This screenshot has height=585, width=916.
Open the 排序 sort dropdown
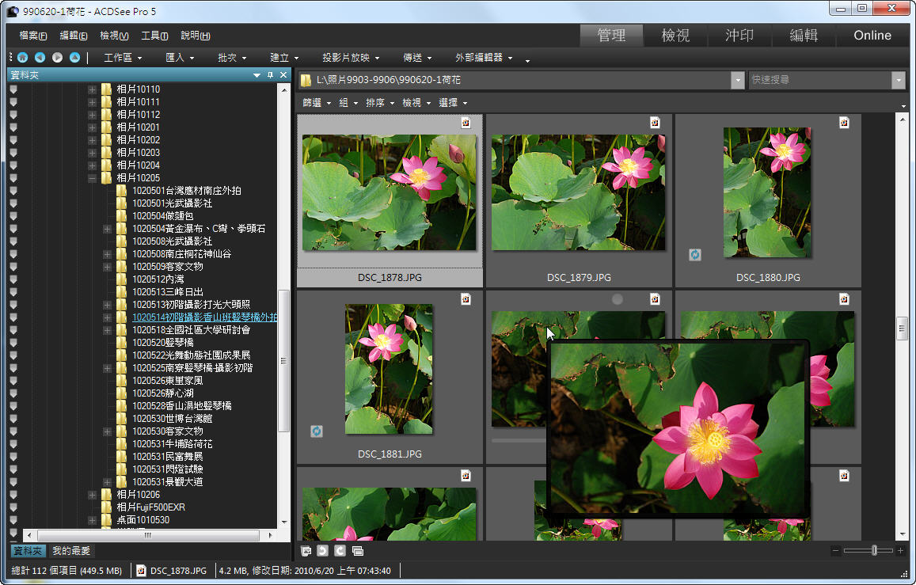(x=380, y=103)
